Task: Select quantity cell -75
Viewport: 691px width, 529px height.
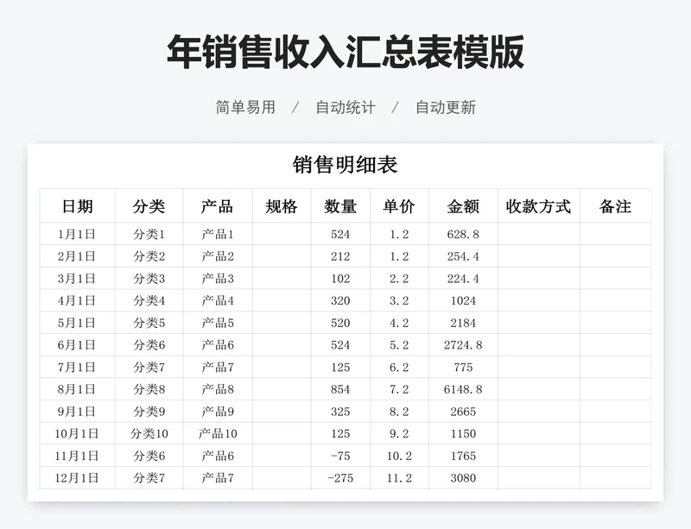Action: (x=340, y=456)
